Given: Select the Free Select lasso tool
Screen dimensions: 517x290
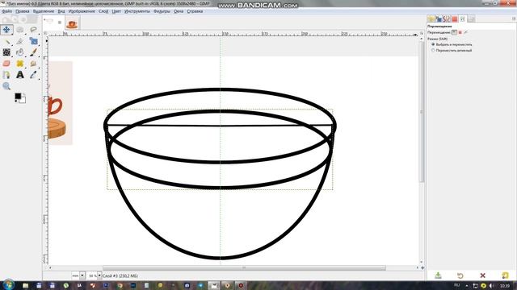Looking at the screenshot, I should (33, 30).
